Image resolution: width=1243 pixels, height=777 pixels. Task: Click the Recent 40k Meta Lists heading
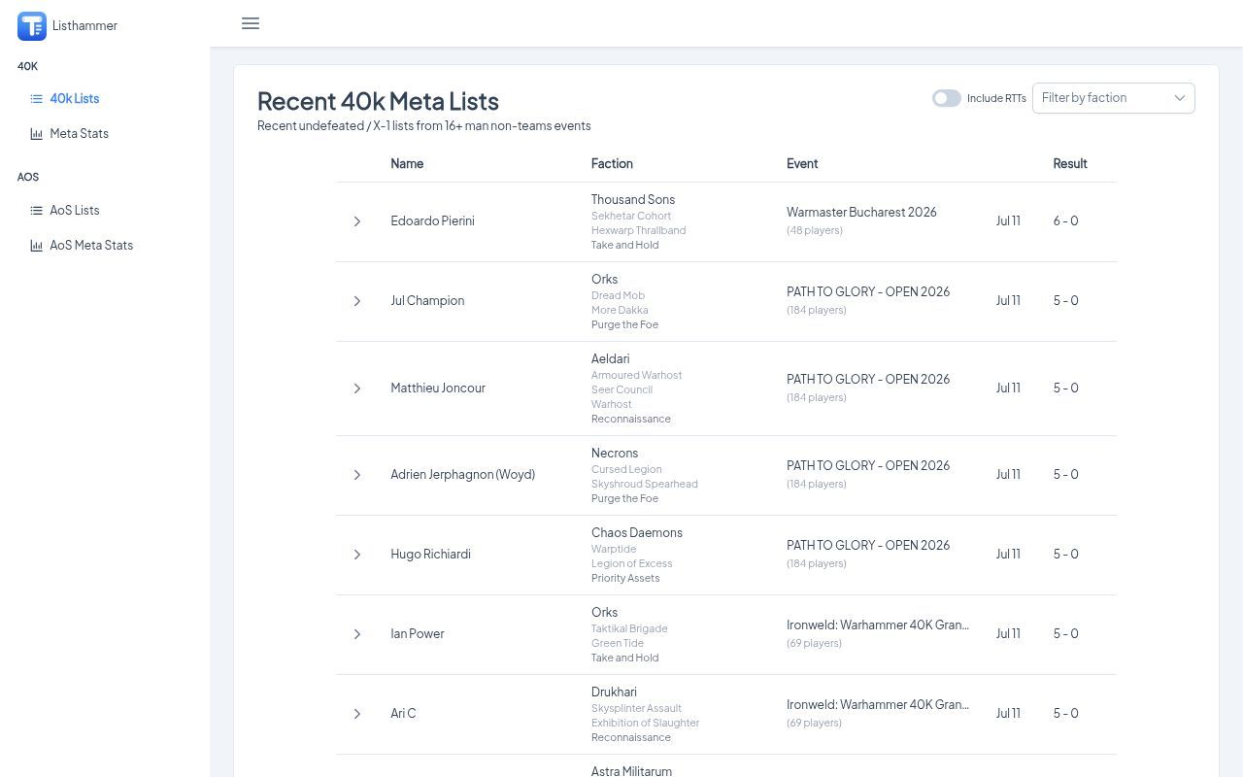[x=378, y=101]
